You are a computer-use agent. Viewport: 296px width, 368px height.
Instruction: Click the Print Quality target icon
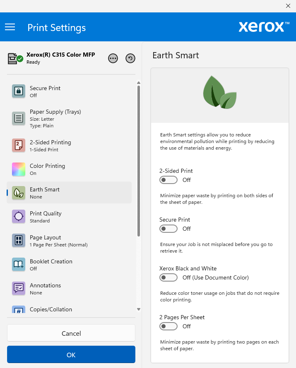click(x=19, y=216)
